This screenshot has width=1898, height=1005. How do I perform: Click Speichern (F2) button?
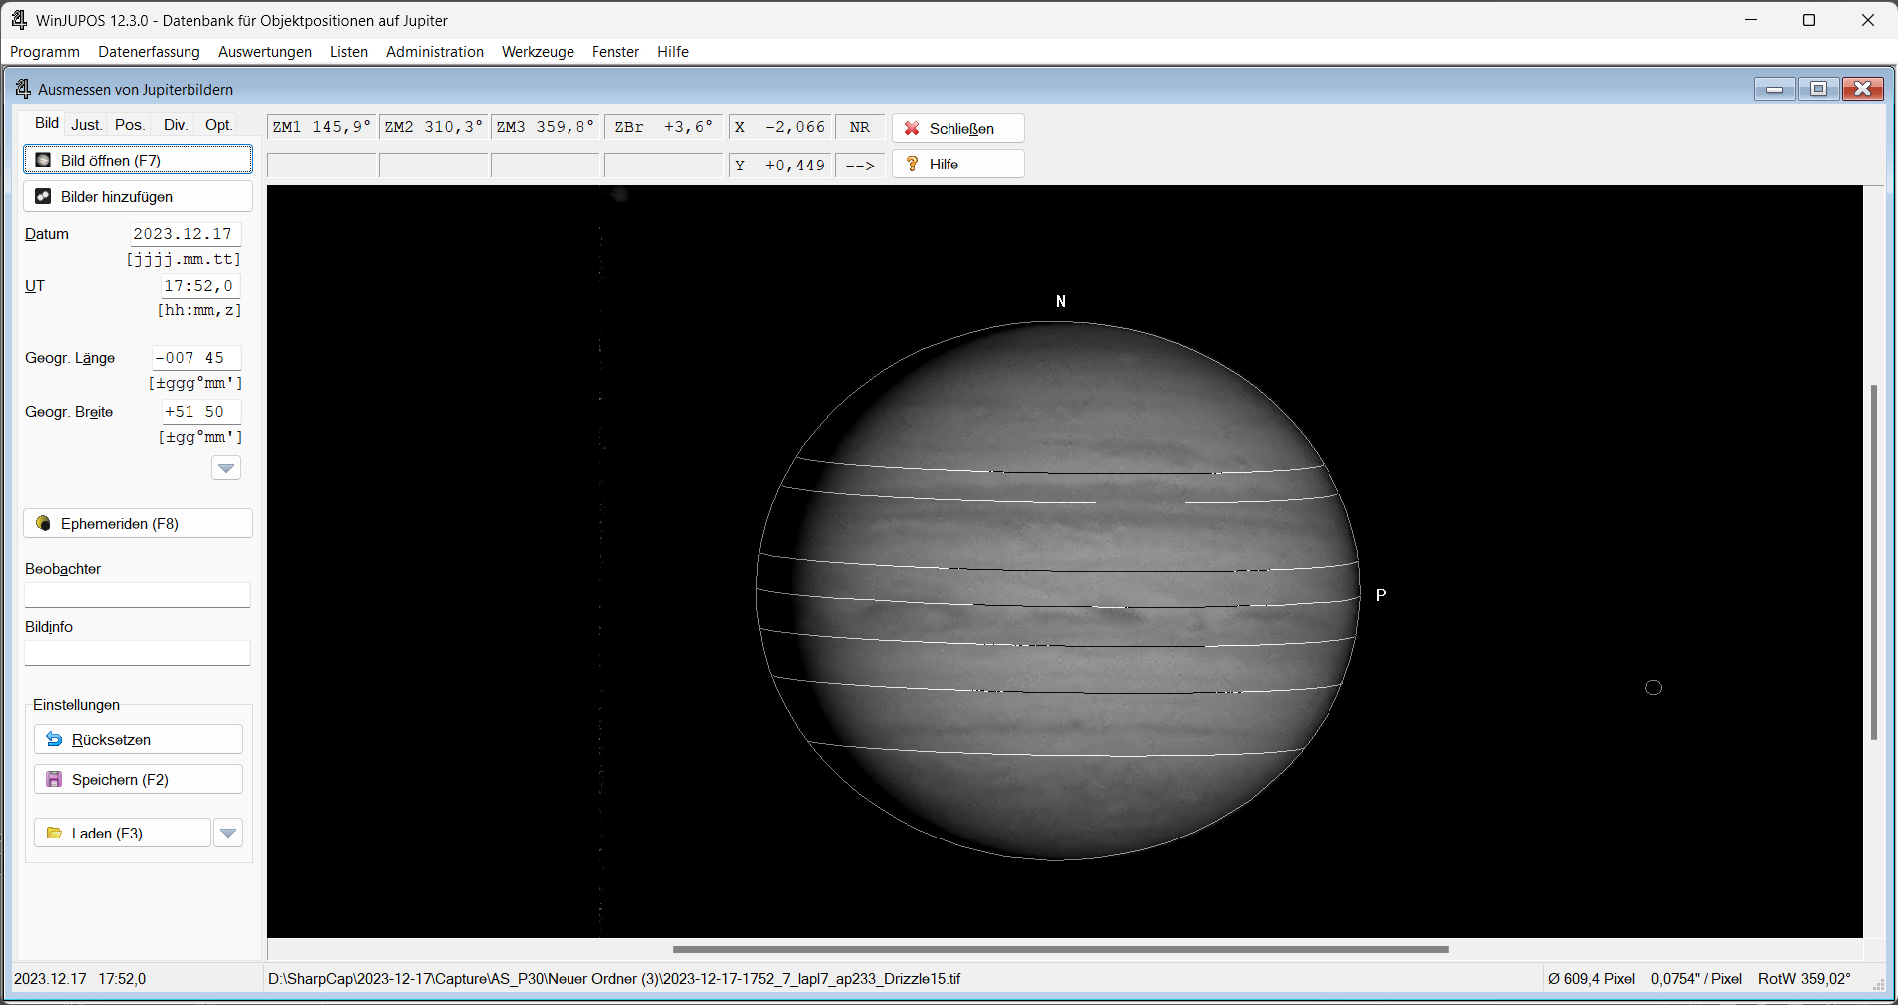[x=139, y=779]
